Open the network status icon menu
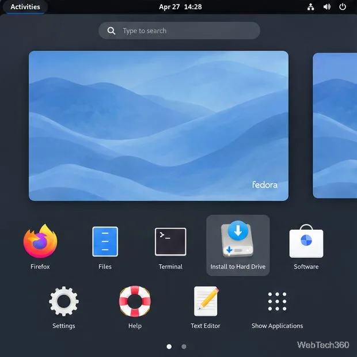 (310, 7)
